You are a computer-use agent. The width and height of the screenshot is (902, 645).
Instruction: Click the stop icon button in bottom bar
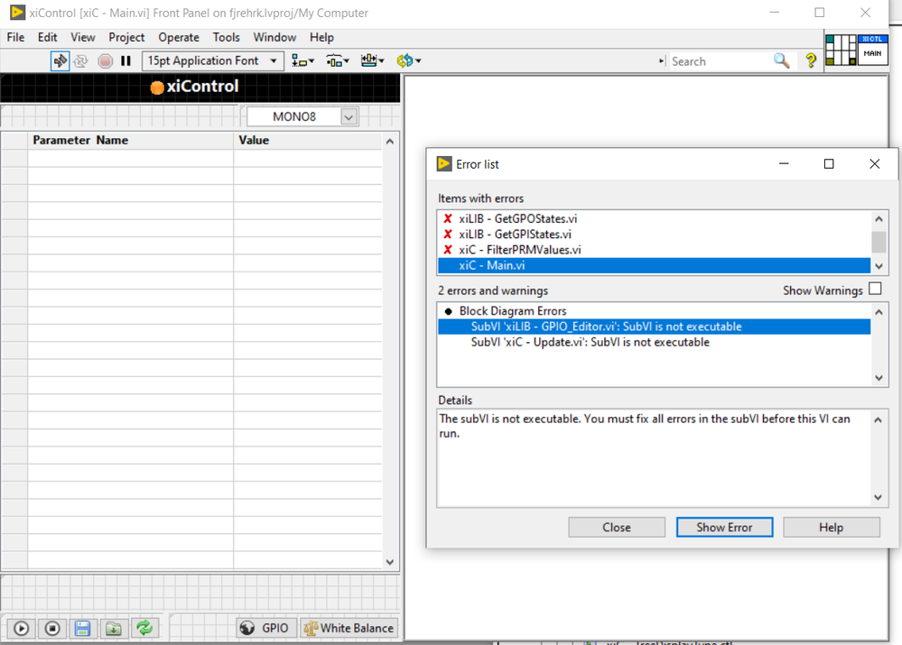[52, 629]
